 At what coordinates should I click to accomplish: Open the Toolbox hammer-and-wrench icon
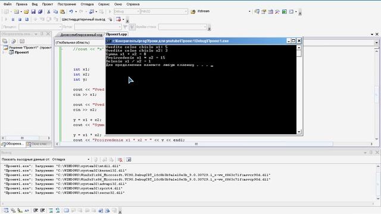point(277,11)
